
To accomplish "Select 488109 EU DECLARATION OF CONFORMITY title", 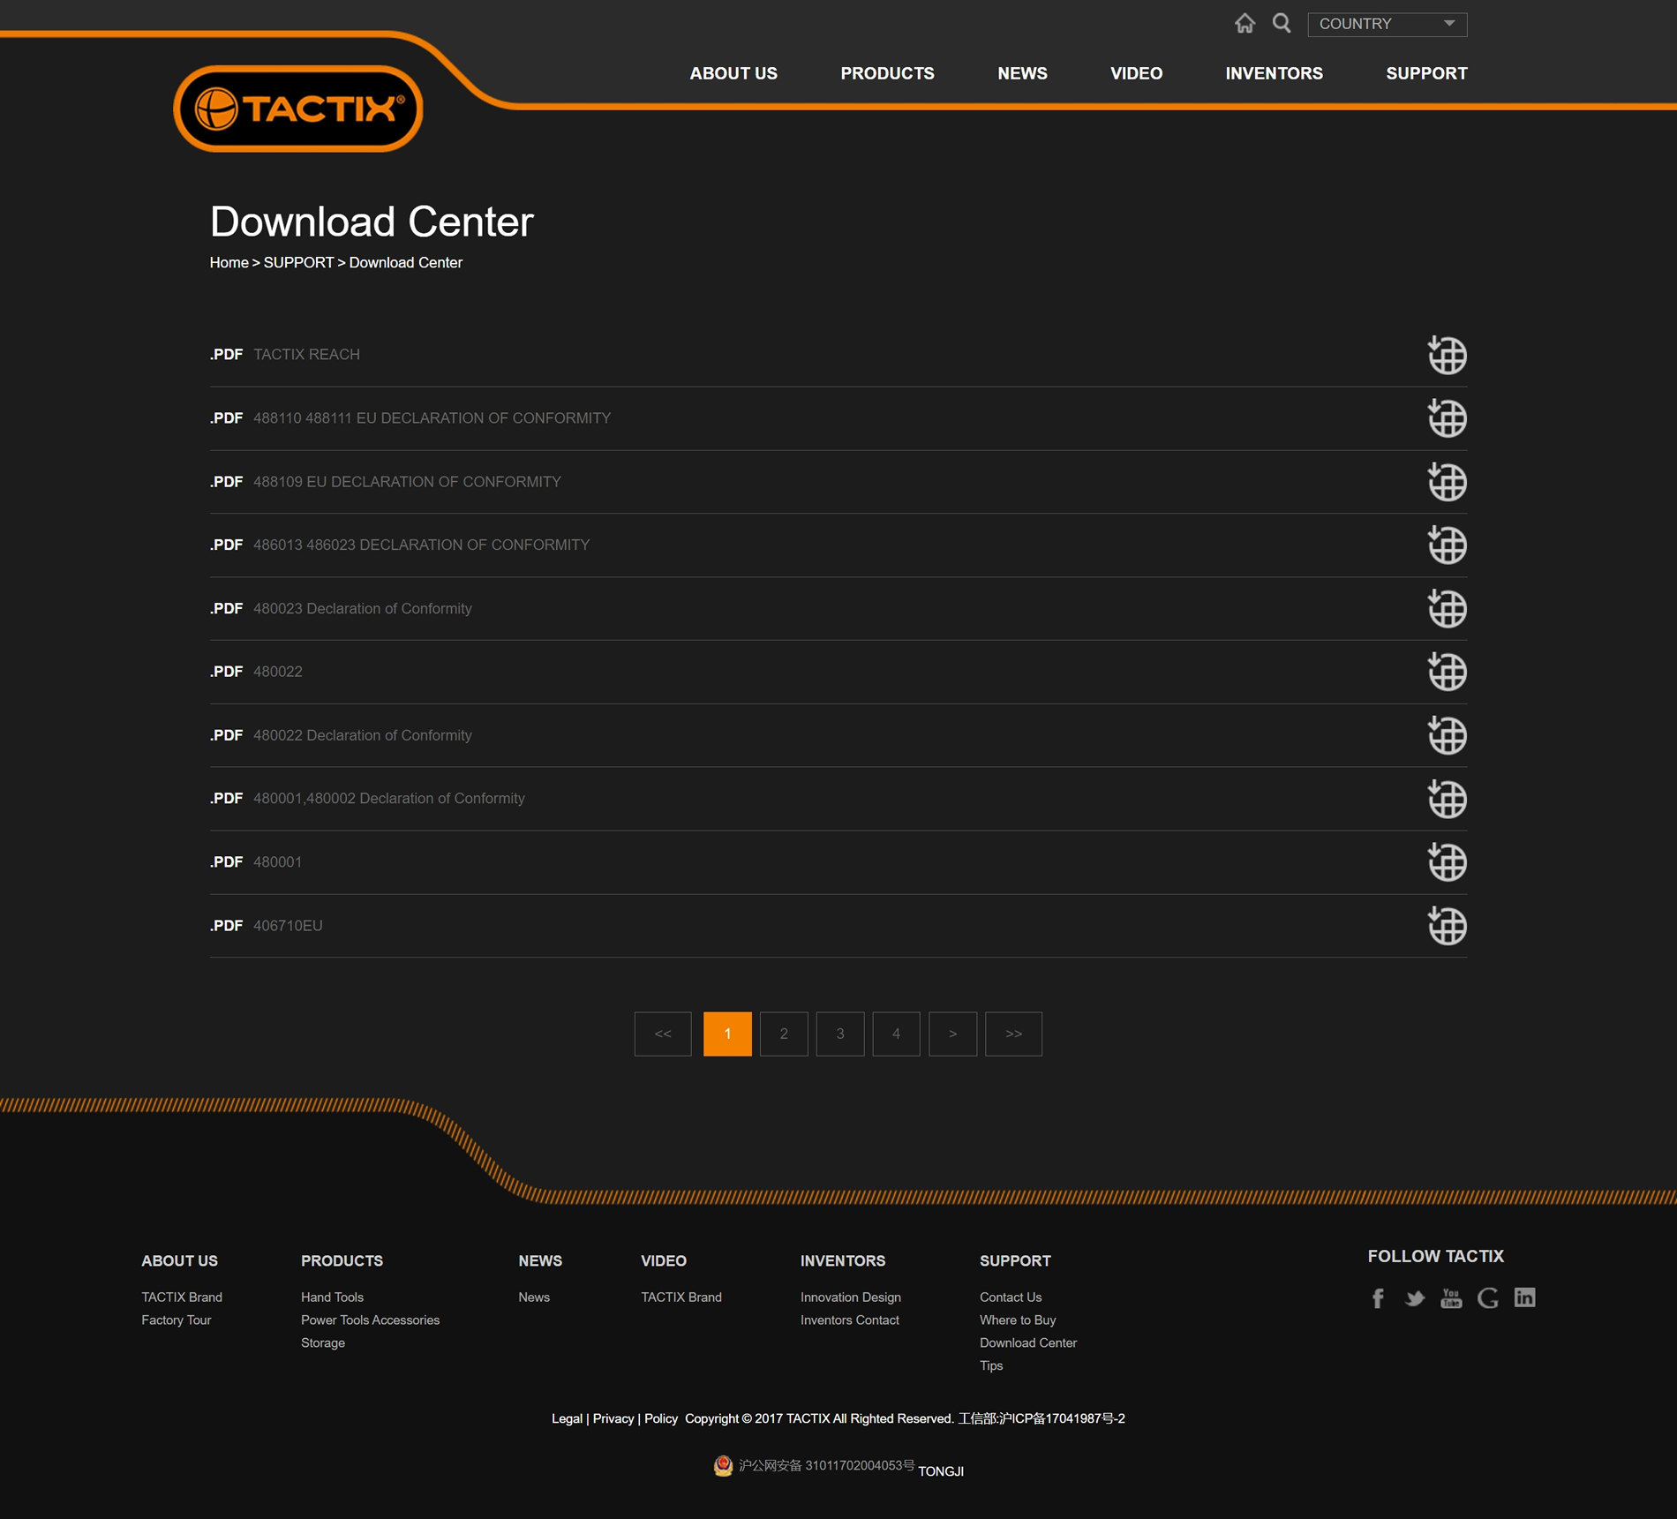I will [x=407, y=482].
